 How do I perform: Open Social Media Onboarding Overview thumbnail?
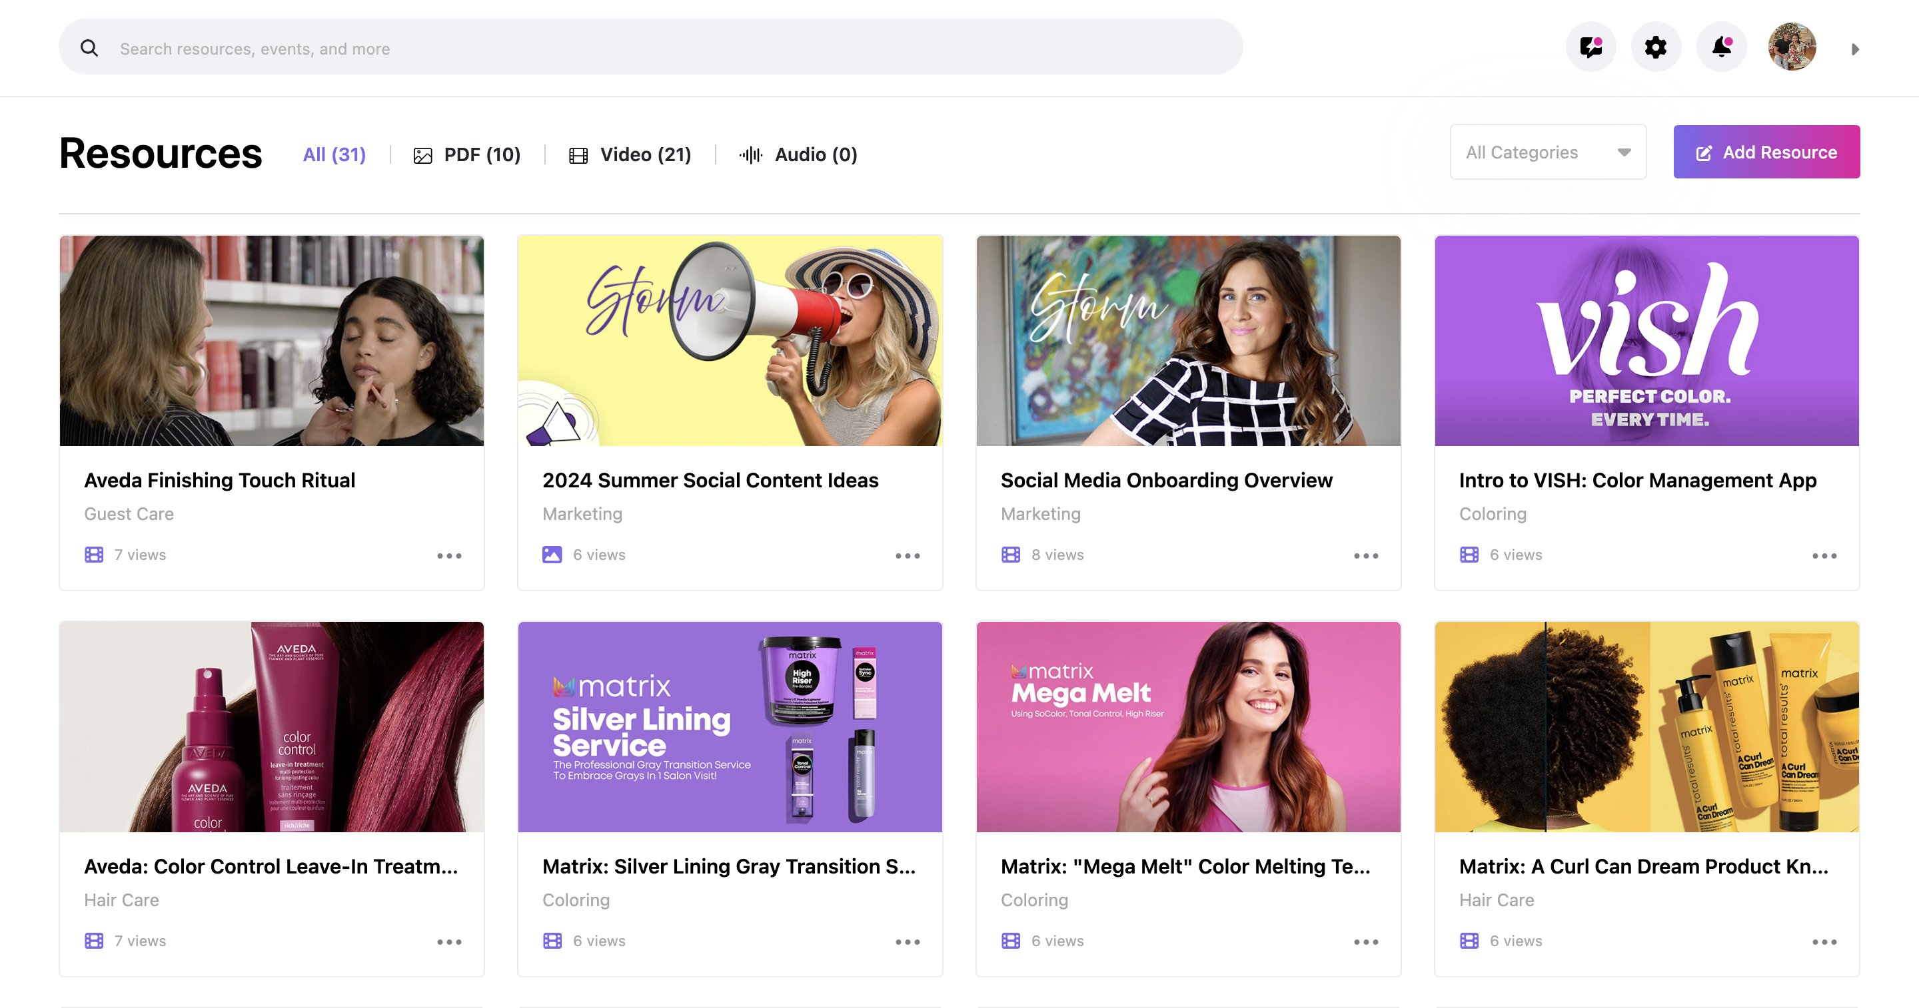pyautogui.click(x=1188, y=341)
